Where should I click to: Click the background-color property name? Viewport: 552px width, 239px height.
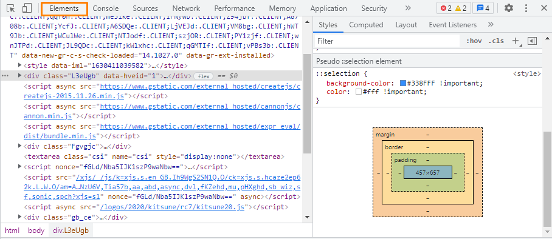pyautogui.click(x=359, y=83)
